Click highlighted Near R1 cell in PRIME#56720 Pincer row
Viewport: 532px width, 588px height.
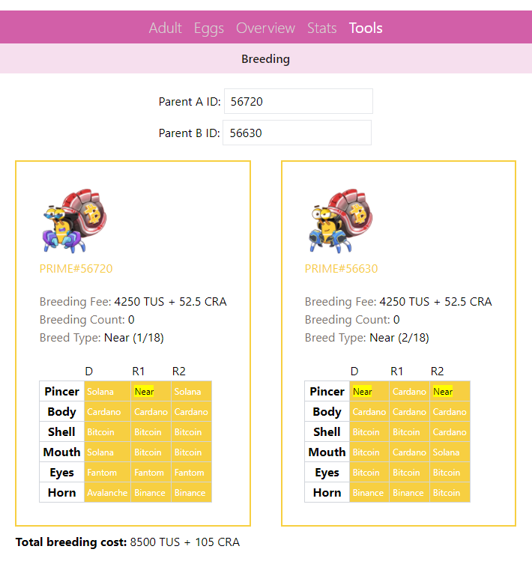(151, 392)
